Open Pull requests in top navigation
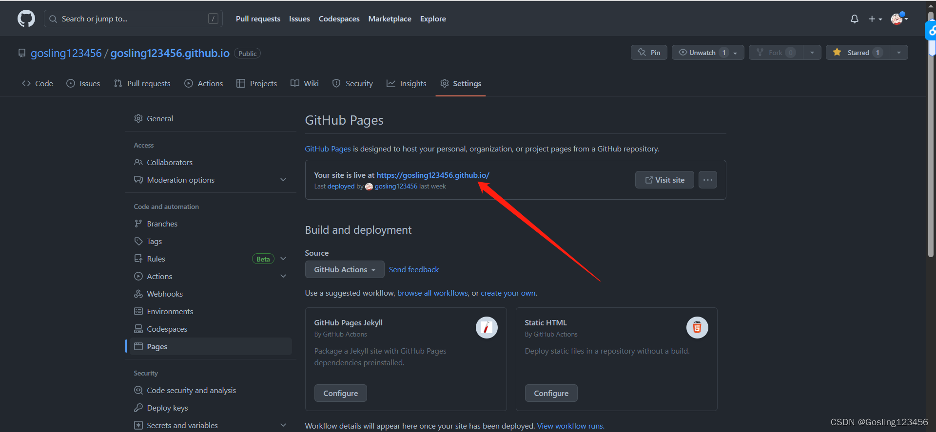This screenshot has width=936, height=432. click(258, 19)
